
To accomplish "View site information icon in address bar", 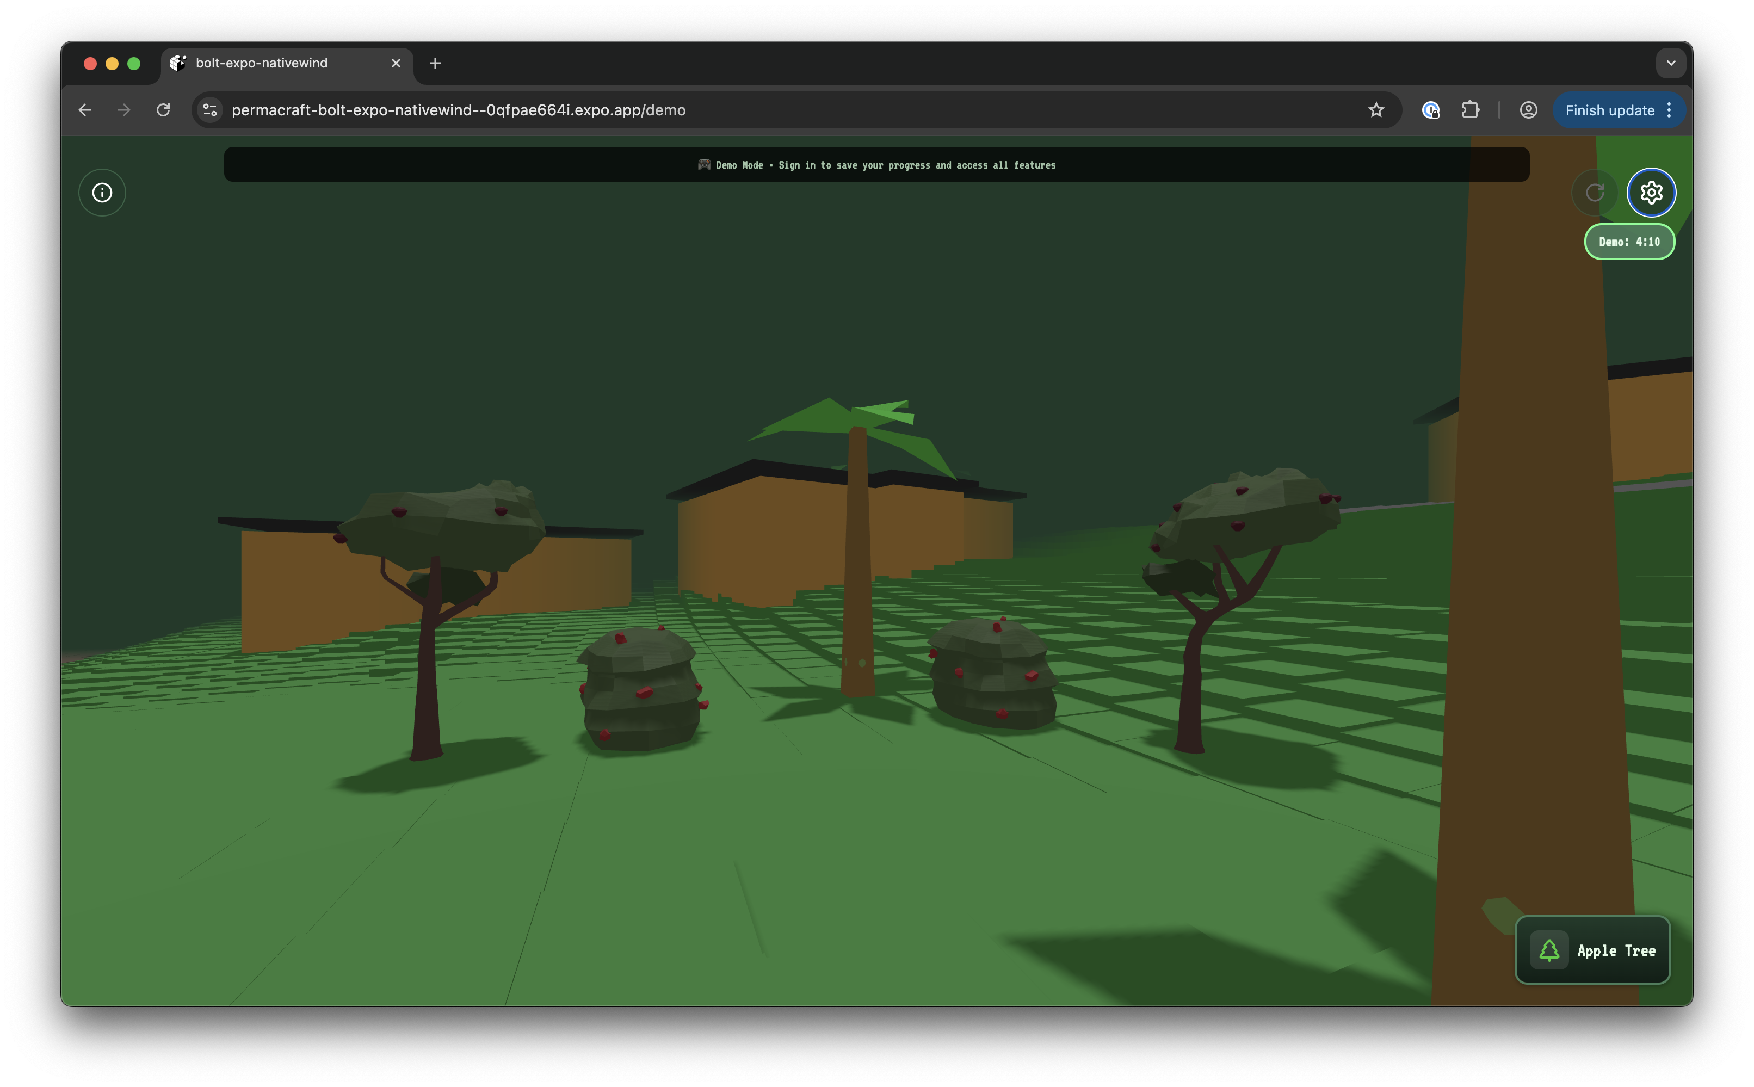I will pyautogui.click(x=210, y=110).
